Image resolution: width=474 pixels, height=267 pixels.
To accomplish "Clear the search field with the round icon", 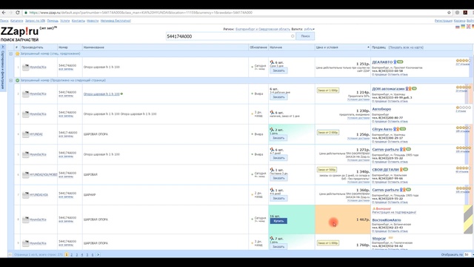I will pyautogui.click(x=293, y=36).
